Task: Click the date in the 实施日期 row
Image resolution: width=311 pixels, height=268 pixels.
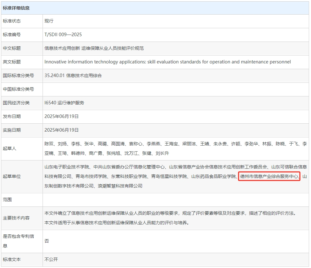Action: pyautogui.click(x=62, y=130)
